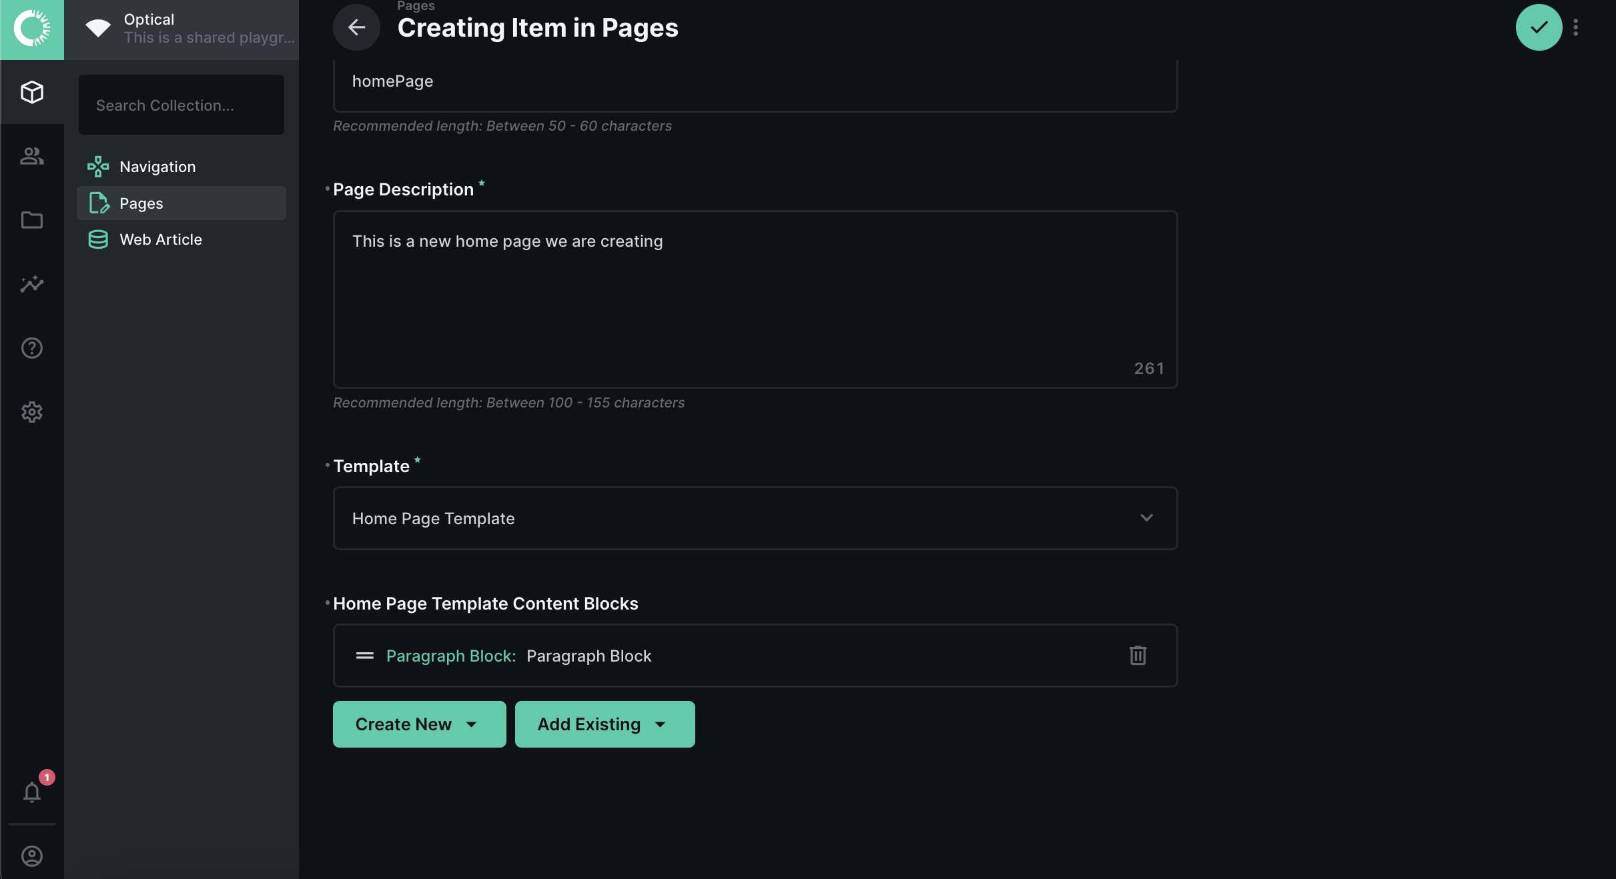This screenshot has width=1616, height=879.
Task: Click the Optical project diamond icon
Action: pyautogui.click(x=98, y=28)
